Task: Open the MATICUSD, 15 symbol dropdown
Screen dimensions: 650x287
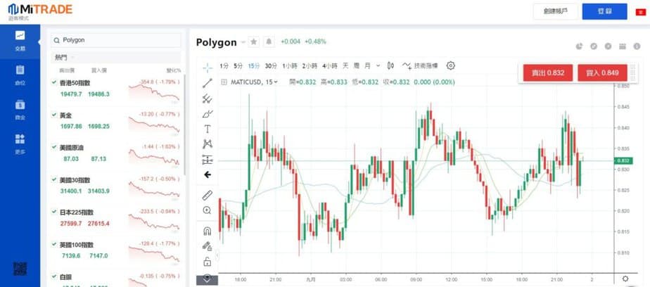Action: click(x=253, y=82)
